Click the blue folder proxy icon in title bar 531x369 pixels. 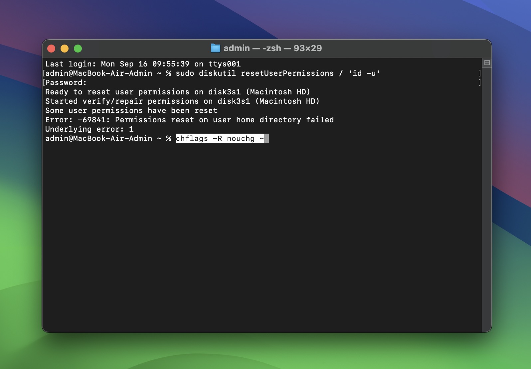point(216,48)
